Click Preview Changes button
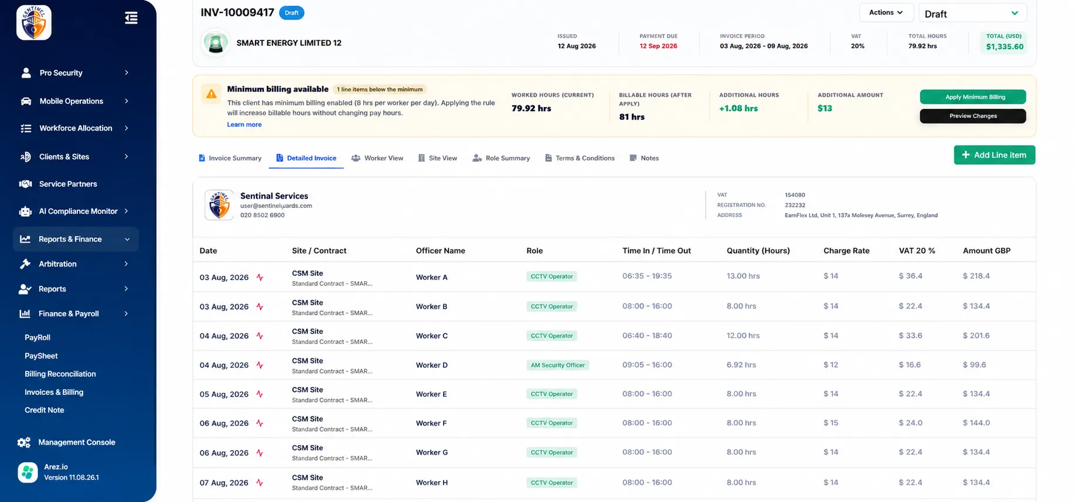Screen dimensions: 1076x502 pos(973,116)
